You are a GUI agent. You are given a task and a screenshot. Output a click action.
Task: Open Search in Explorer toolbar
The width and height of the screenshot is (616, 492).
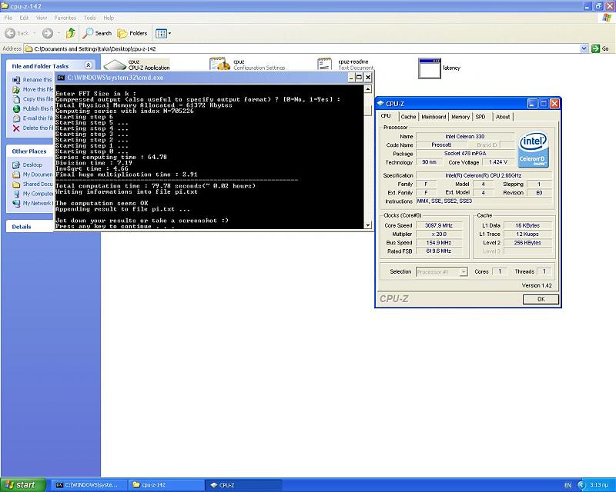[97, 33]
